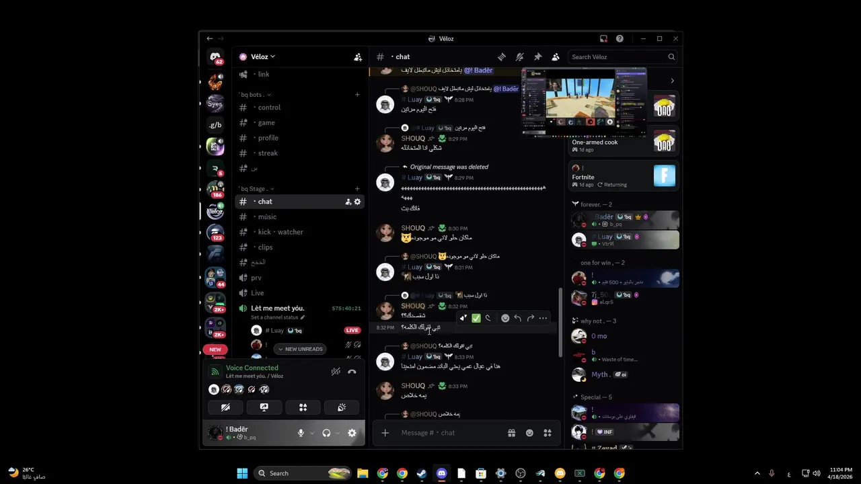The height and width of the screenshot is (484, 861).
Task: Open Windows Start menu
Action: [x=242, y=473]
